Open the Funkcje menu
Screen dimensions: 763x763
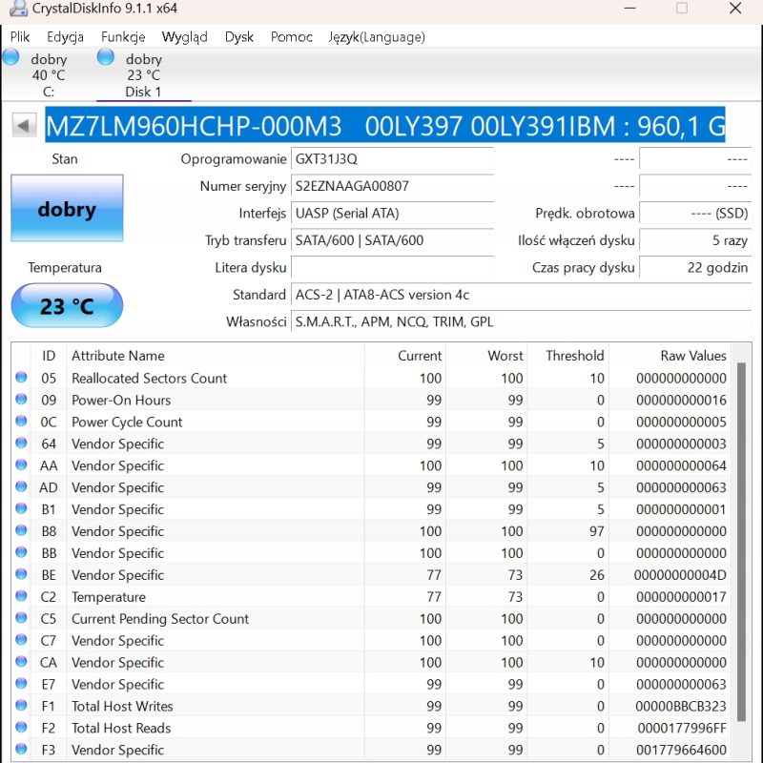point(123,37)
